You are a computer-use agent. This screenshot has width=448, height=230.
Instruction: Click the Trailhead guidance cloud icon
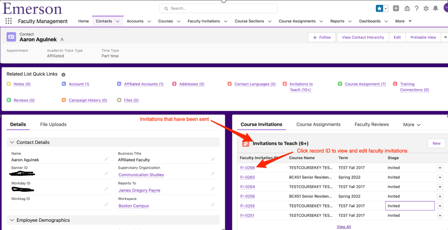pos(407,9)
